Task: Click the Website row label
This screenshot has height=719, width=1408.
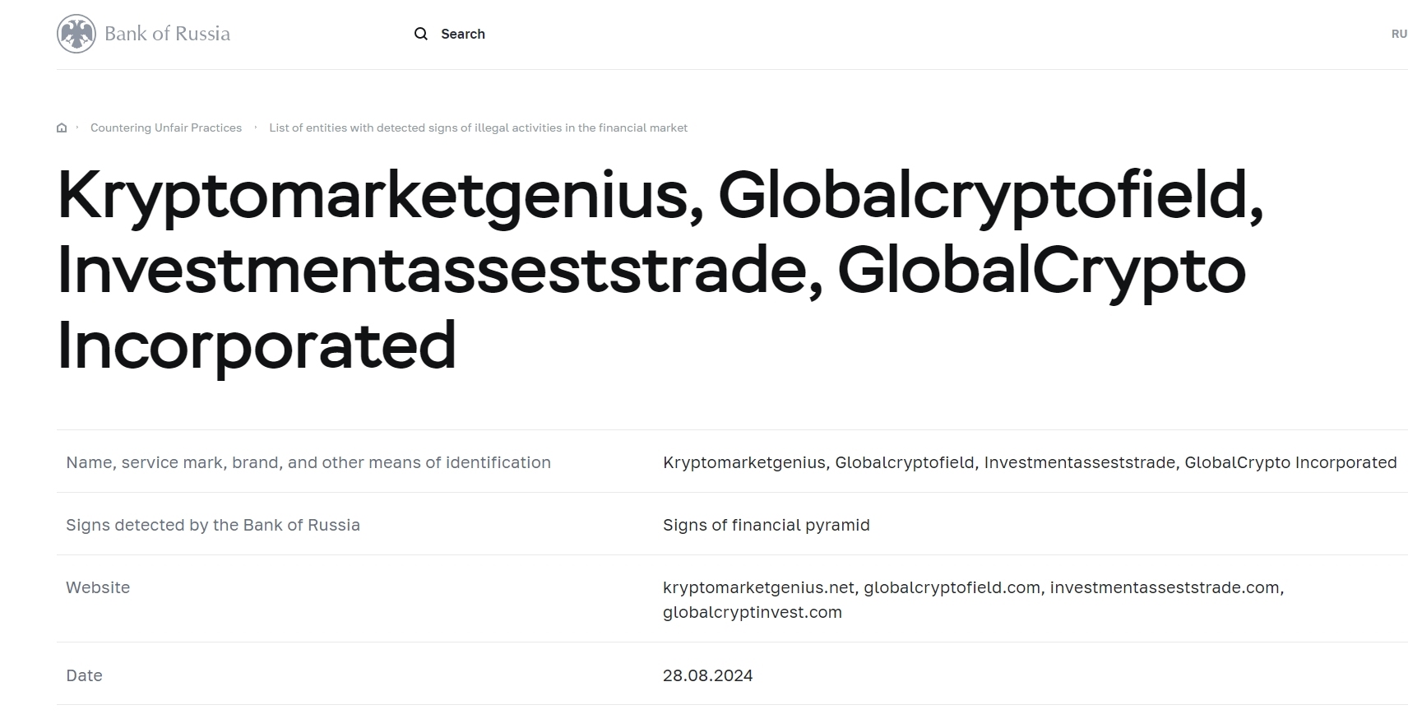Action: coord(98,587)
